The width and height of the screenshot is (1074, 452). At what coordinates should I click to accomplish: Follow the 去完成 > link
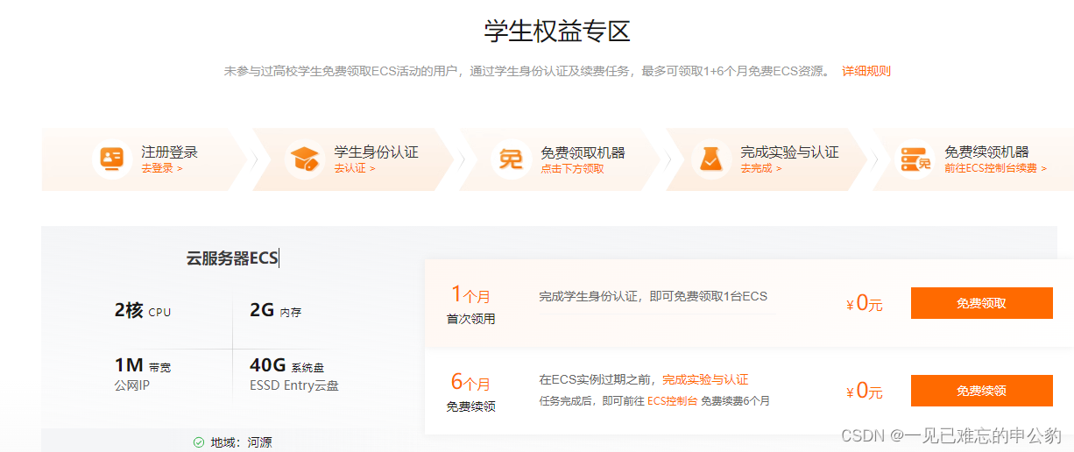coord(761,168)
